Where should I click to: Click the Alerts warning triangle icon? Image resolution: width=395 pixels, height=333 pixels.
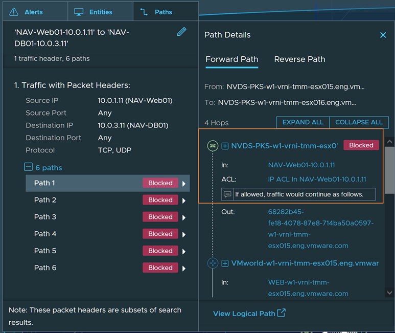(14, 12)
